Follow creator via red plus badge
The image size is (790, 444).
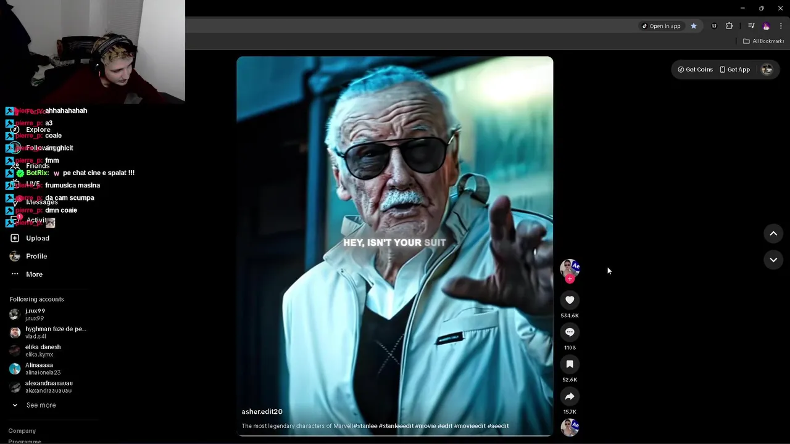pyautogui.click(x=570, y=279)
